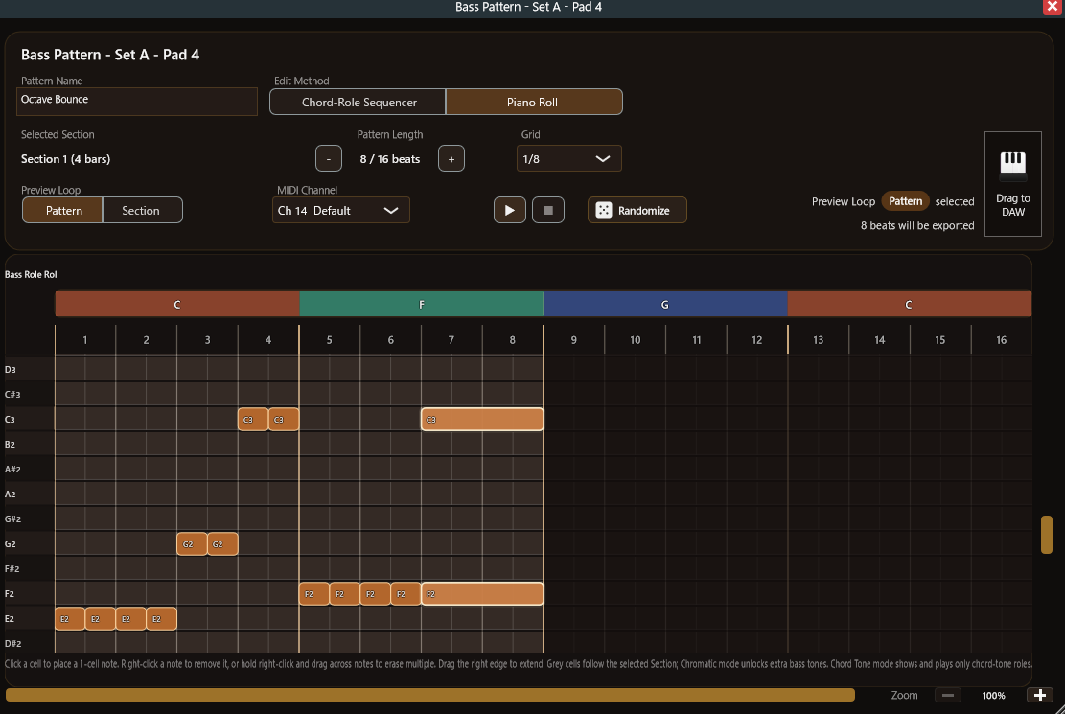1065x714 pixels.
Task: Increase pattern length with plus button
Action: [x=451, y=159]
